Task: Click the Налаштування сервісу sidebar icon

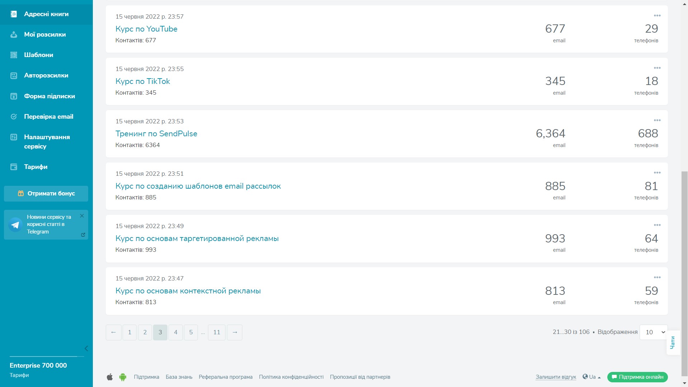Action: point(14,137)
